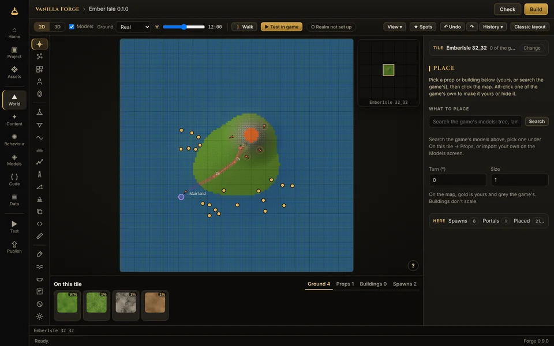
Task: Open the Test section in sidebar
Action: [x=14, y=227]
